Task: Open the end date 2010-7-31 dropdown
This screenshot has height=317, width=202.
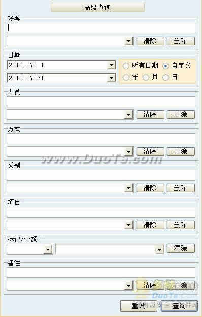Action: [111, 78]
